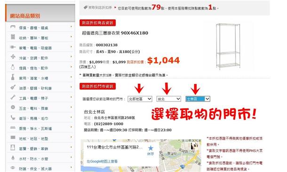This screenshot has width=287, height=172.
Task: Open the 地板 地毯 地墊 category
Action: coord(33,139)
